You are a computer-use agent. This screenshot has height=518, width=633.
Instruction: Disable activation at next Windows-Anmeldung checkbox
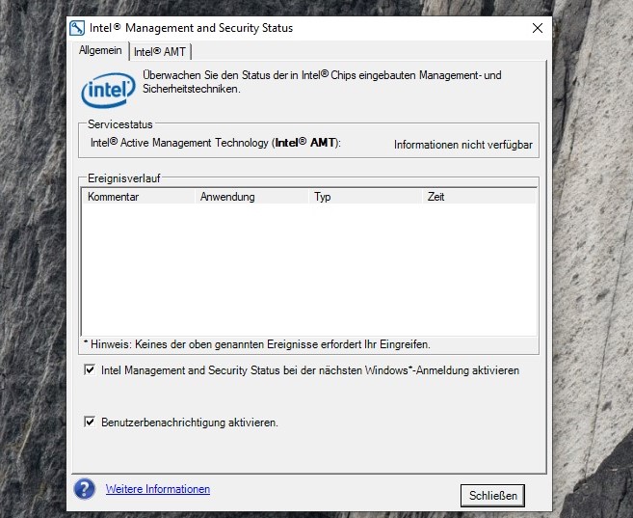click(x=91, y=369)
